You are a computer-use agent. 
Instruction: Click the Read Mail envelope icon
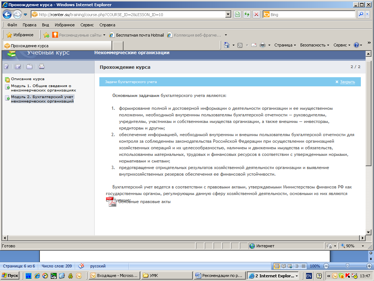(254, 45)
